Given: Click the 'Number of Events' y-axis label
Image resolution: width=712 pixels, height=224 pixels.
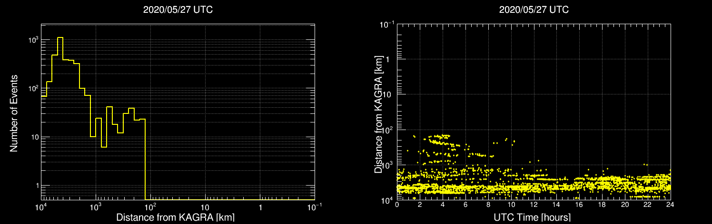Looking at the screenshot, I should click(x=14, y=112).
